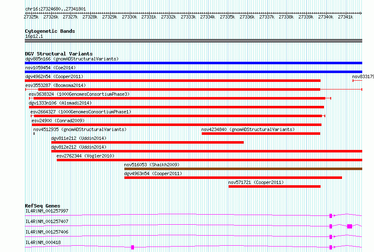Open the IL4R|NM_000418 transcript label
Viewport: 374px width, 252px height.
[x=43, y=242]
